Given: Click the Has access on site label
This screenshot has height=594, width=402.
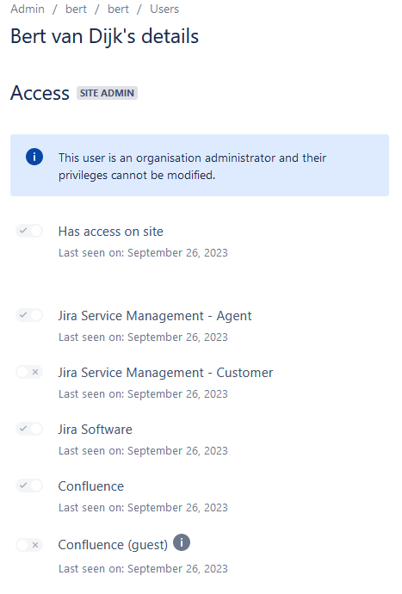Looking at the screenshot, I should pos(111,232).
